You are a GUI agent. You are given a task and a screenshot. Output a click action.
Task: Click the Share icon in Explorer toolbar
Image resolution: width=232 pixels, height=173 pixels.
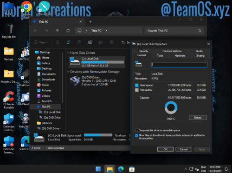coord(101,42)
